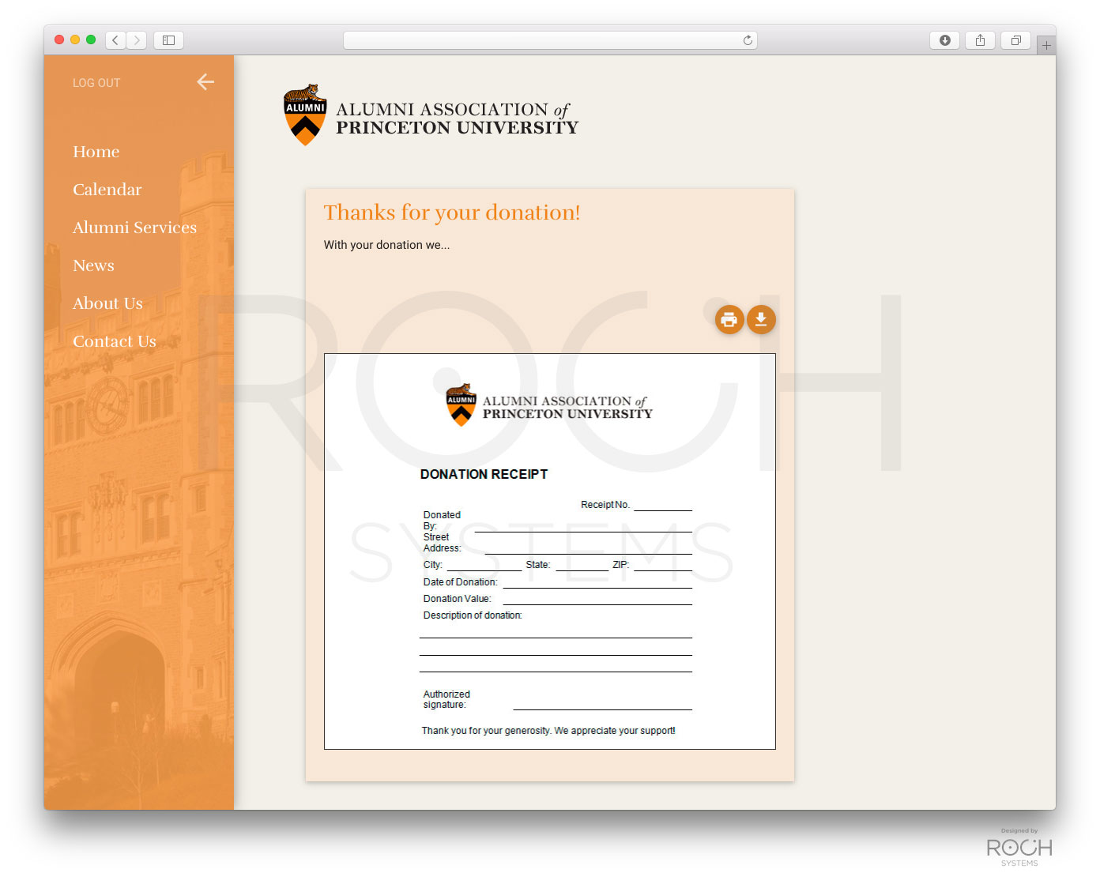Viewport: 1100px width, 873px height.
Task: Go forward in browser history
Action: point(137,40)
